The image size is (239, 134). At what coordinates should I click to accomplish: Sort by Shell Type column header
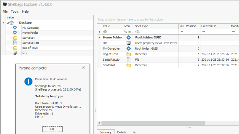pos(156,26)
